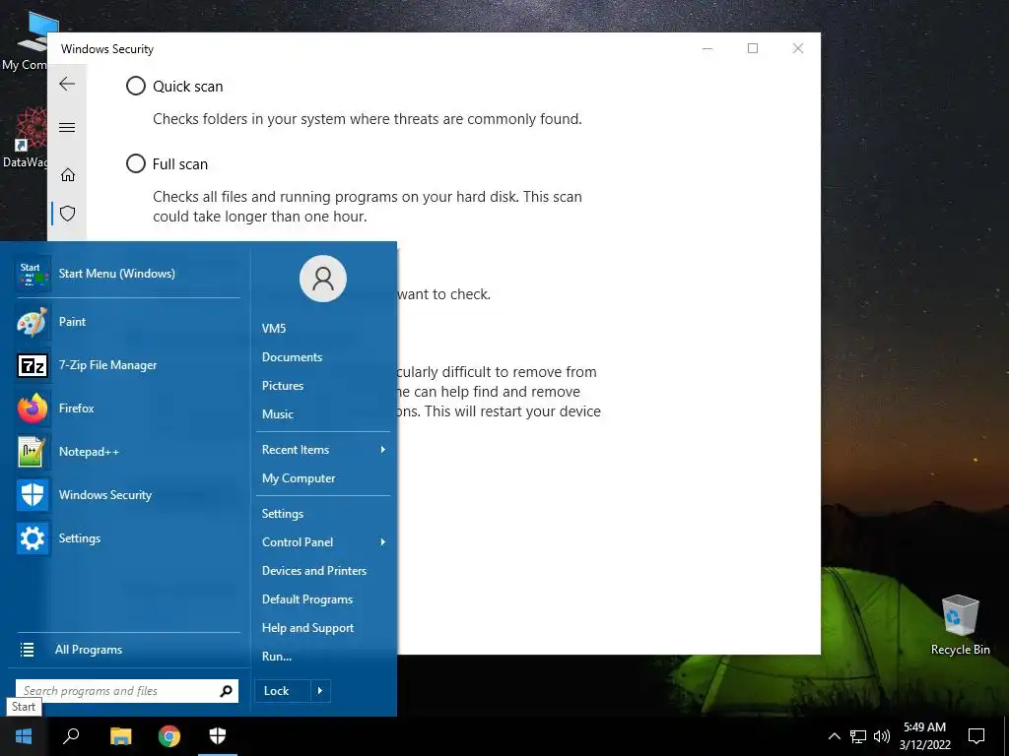Focus the Search programs and files box
1009x756 pixels.
tap(127, 691)
